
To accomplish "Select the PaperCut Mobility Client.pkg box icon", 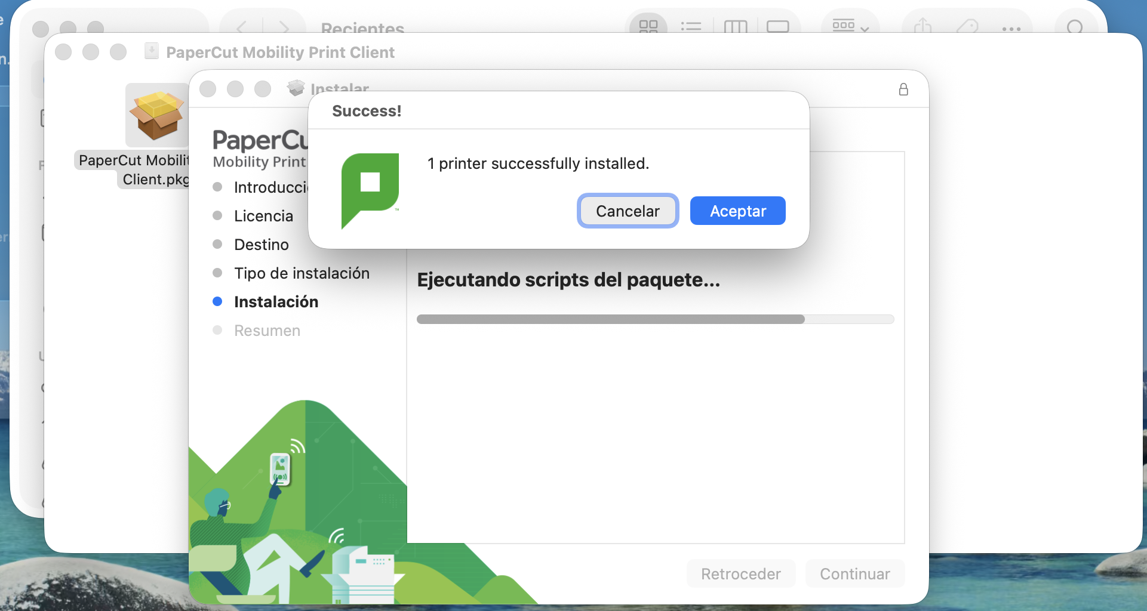I will tap(156, 115).
